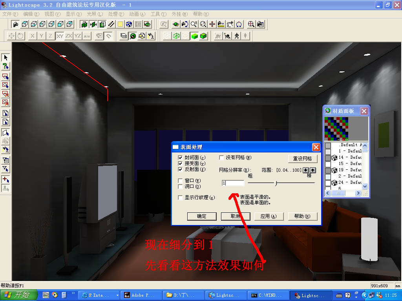The width and height of the screenshot is (402, 301).
Task: Uncheck 反射面(F) checkbox
Action: [180, 169]
